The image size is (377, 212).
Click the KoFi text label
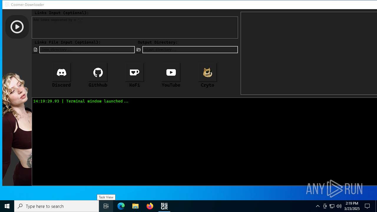134,85
